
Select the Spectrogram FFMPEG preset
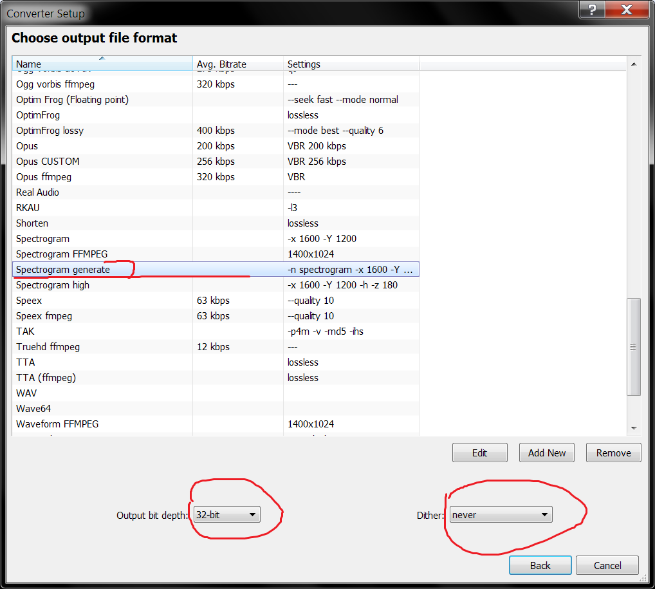(x=216, y=254)
